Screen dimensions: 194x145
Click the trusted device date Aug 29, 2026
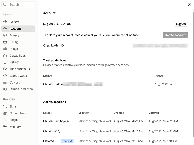pyautogui.click(x=163, y=84)
